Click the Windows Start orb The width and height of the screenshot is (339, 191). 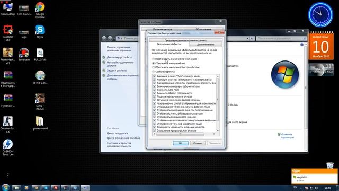[x=5, y=187]
